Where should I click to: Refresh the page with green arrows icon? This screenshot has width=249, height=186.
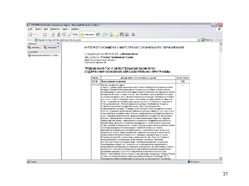pyautogui.click(x=58, y=34)
